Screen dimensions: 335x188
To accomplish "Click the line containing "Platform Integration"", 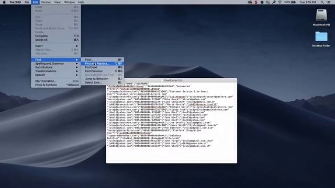I will pos(154,131).
